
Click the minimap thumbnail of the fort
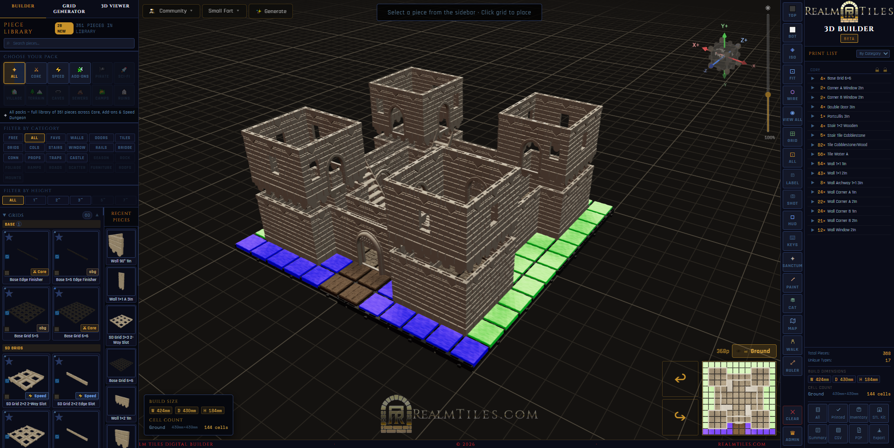tap(739, 398)
